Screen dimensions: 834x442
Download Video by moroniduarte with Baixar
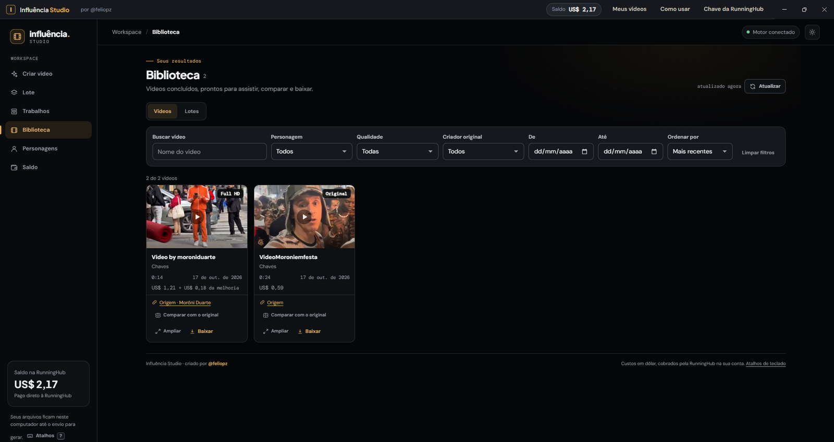tap(202, 331)
